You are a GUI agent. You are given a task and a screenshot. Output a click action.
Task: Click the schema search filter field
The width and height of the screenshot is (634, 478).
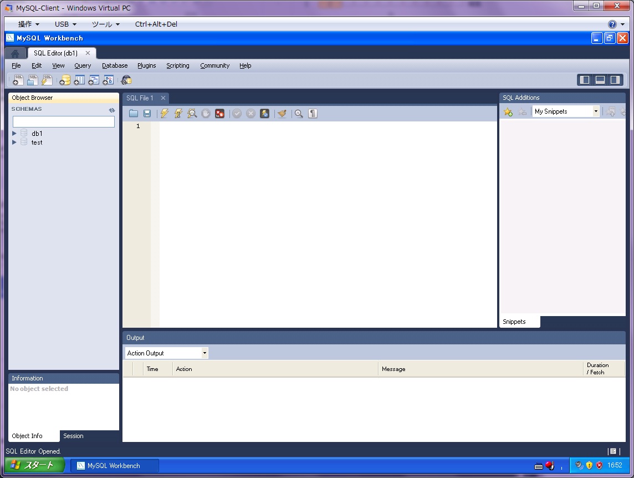click(64, 121)
